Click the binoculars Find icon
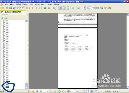 pos(101,8)
